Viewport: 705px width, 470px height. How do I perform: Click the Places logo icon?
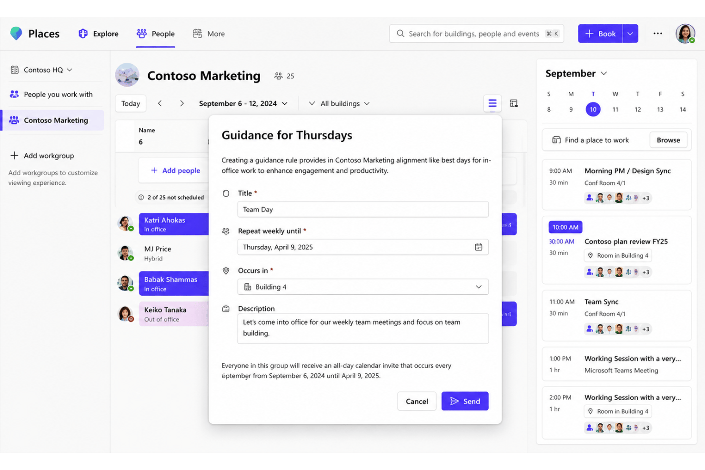[x=16, y=33]
